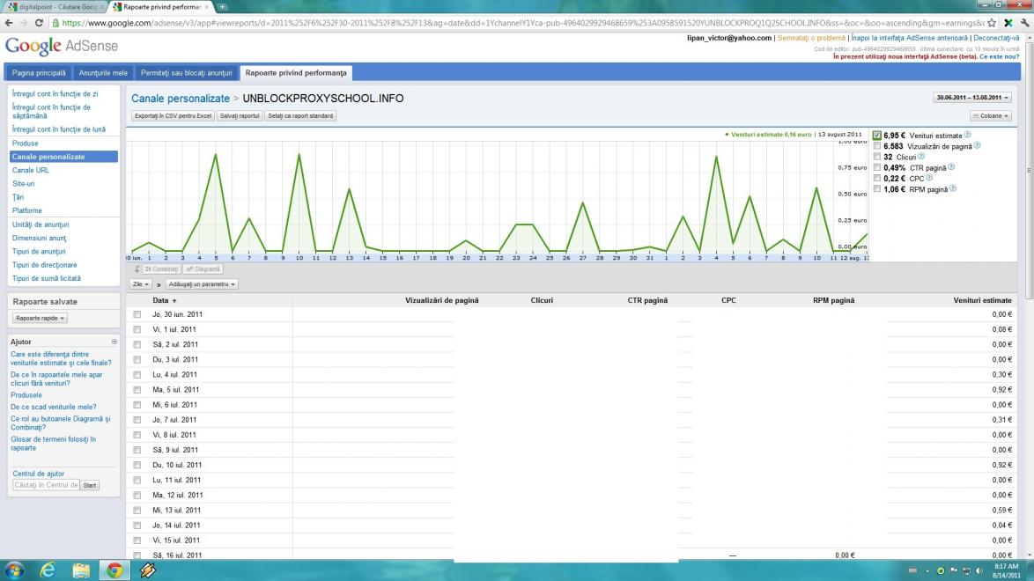
Task: Click help icon beside RPM pagină
Action: point(955,188)
